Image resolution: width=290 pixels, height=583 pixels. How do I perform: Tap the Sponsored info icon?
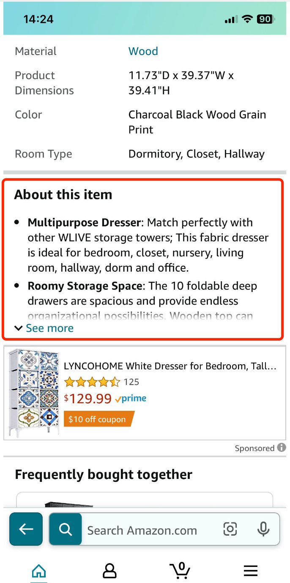(x=282, y=448)
